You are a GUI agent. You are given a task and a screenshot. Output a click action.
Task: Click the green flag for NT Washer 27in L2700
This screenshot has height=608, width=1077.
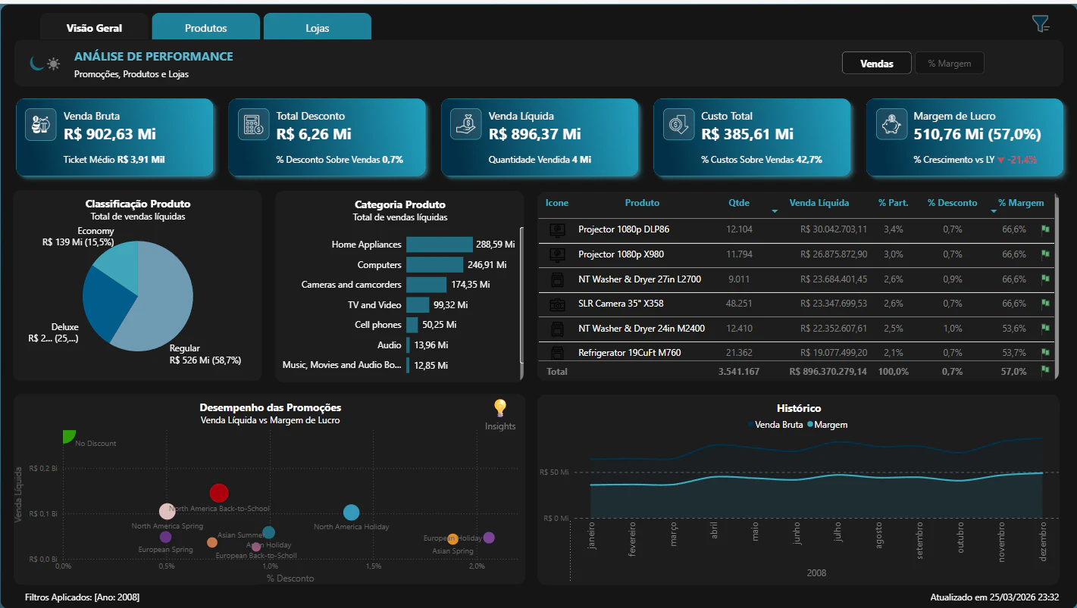[x=1044, y=279]
